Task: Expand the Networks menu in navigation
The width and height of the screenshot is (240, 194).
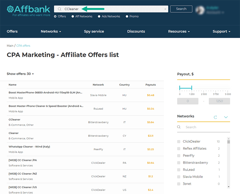Action: pos(51,31)
